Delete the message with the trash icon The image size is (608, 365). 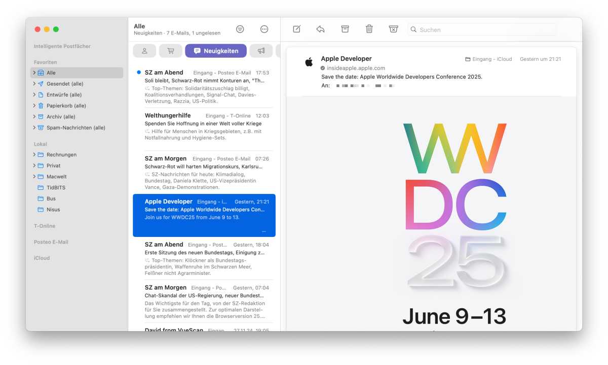coord(369,29)
